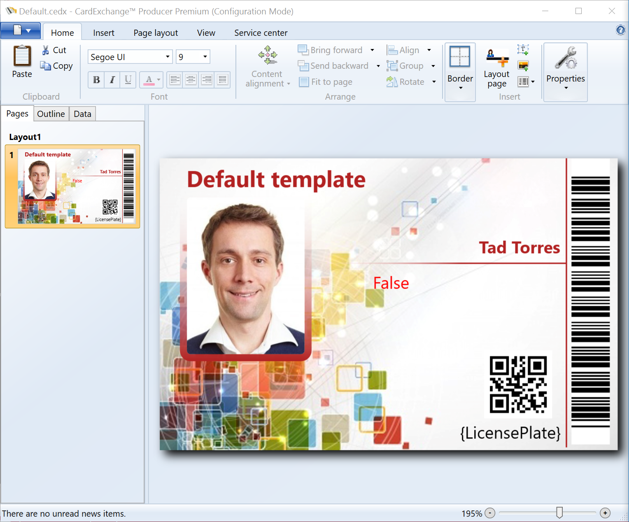This screenshot has width=629, height=522.
Task: Open the font color dropdown arrow
Action: coord(159,80)
